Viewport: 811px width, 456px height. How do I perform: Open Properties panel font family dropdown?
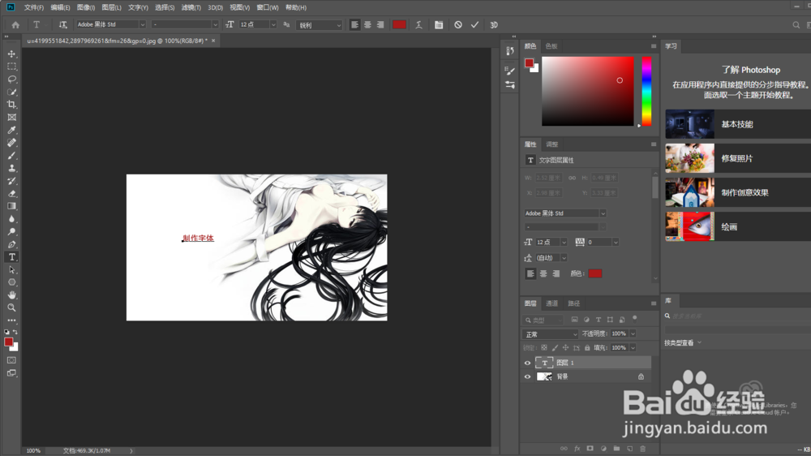click(x=603, y=213)
